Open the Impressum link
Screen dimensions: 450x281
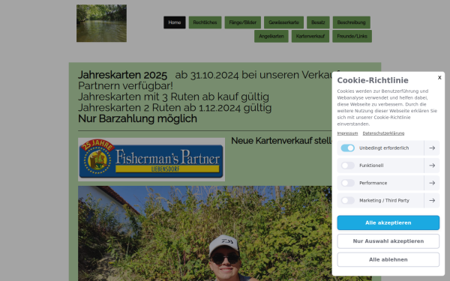point(347,133)
